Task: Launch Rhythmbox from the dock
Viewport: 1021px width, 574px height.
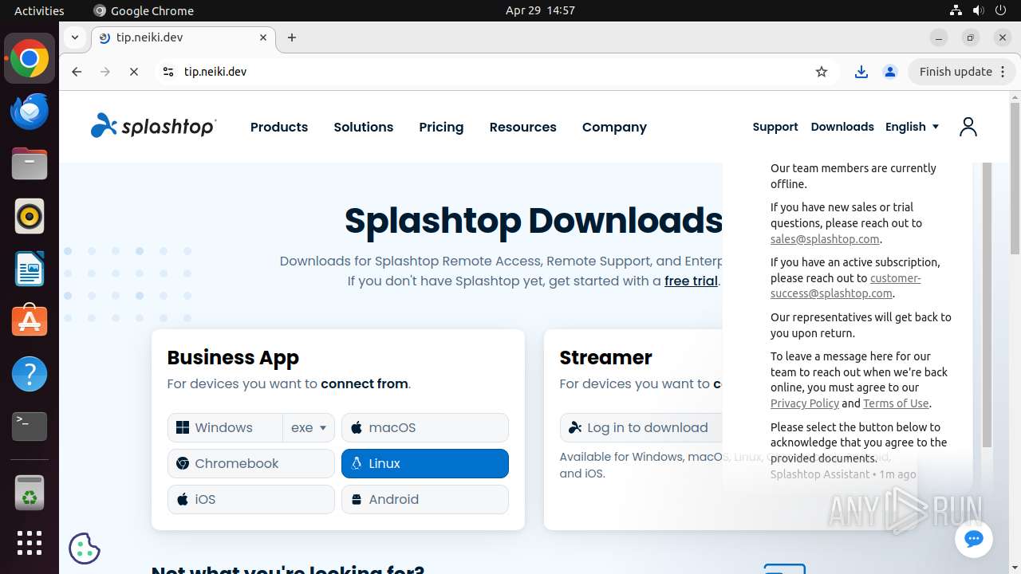Action: (x=30, y=216)
